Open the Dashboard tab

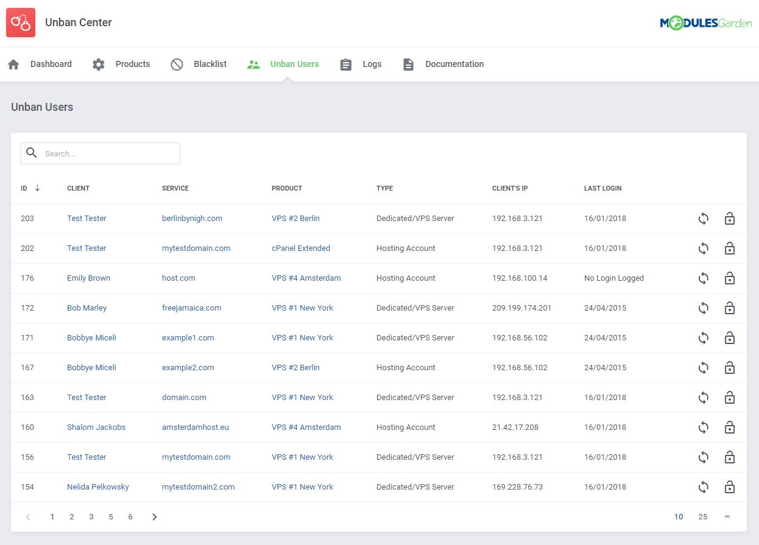click(40, 64)
